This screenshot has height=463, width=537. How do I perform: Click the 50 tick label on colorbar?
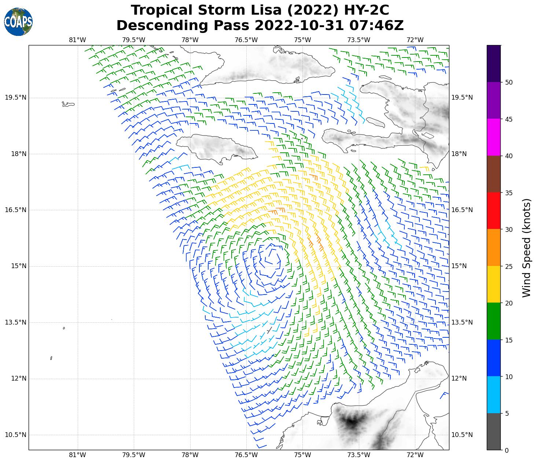tap(509, 82)
